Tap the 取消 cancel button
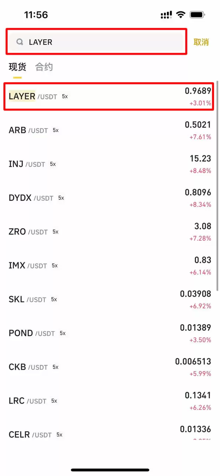 [x=201, y=42]
